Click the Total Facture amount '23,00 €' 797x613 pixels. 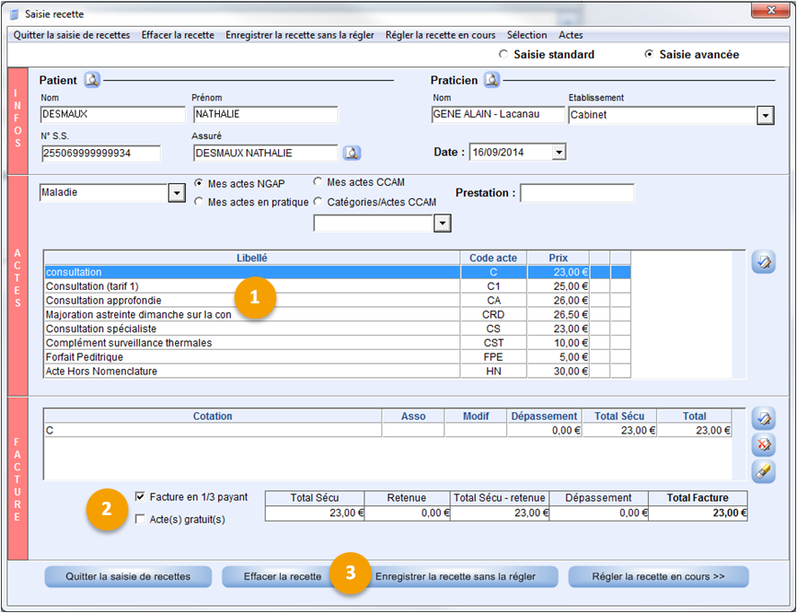tap(698, 512)
